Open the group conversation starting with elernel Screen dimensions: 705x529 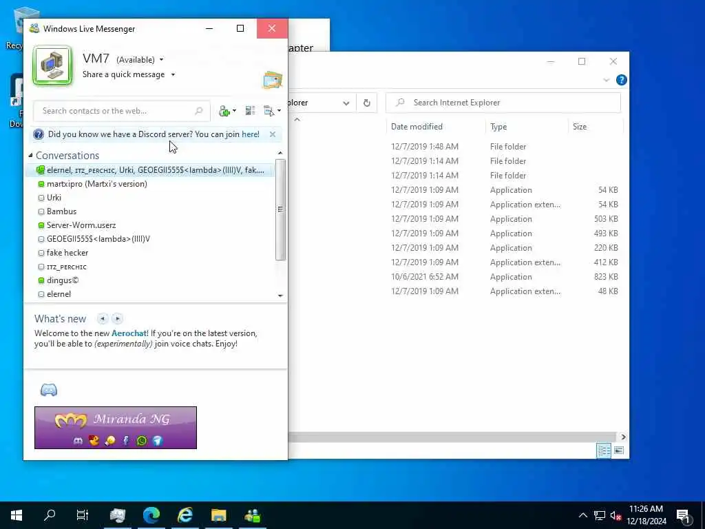click(x=151, y=170)
